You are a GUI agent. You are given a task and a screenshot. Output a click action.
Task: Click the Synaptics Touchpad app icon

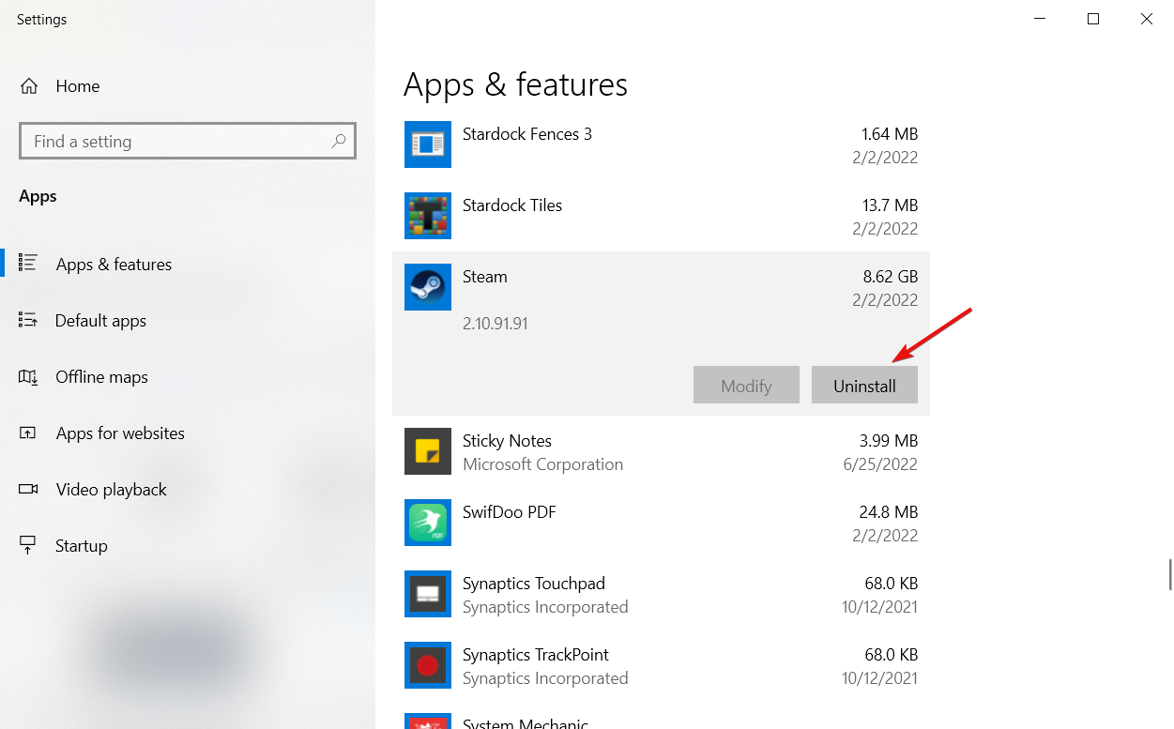tap(428, 594)
